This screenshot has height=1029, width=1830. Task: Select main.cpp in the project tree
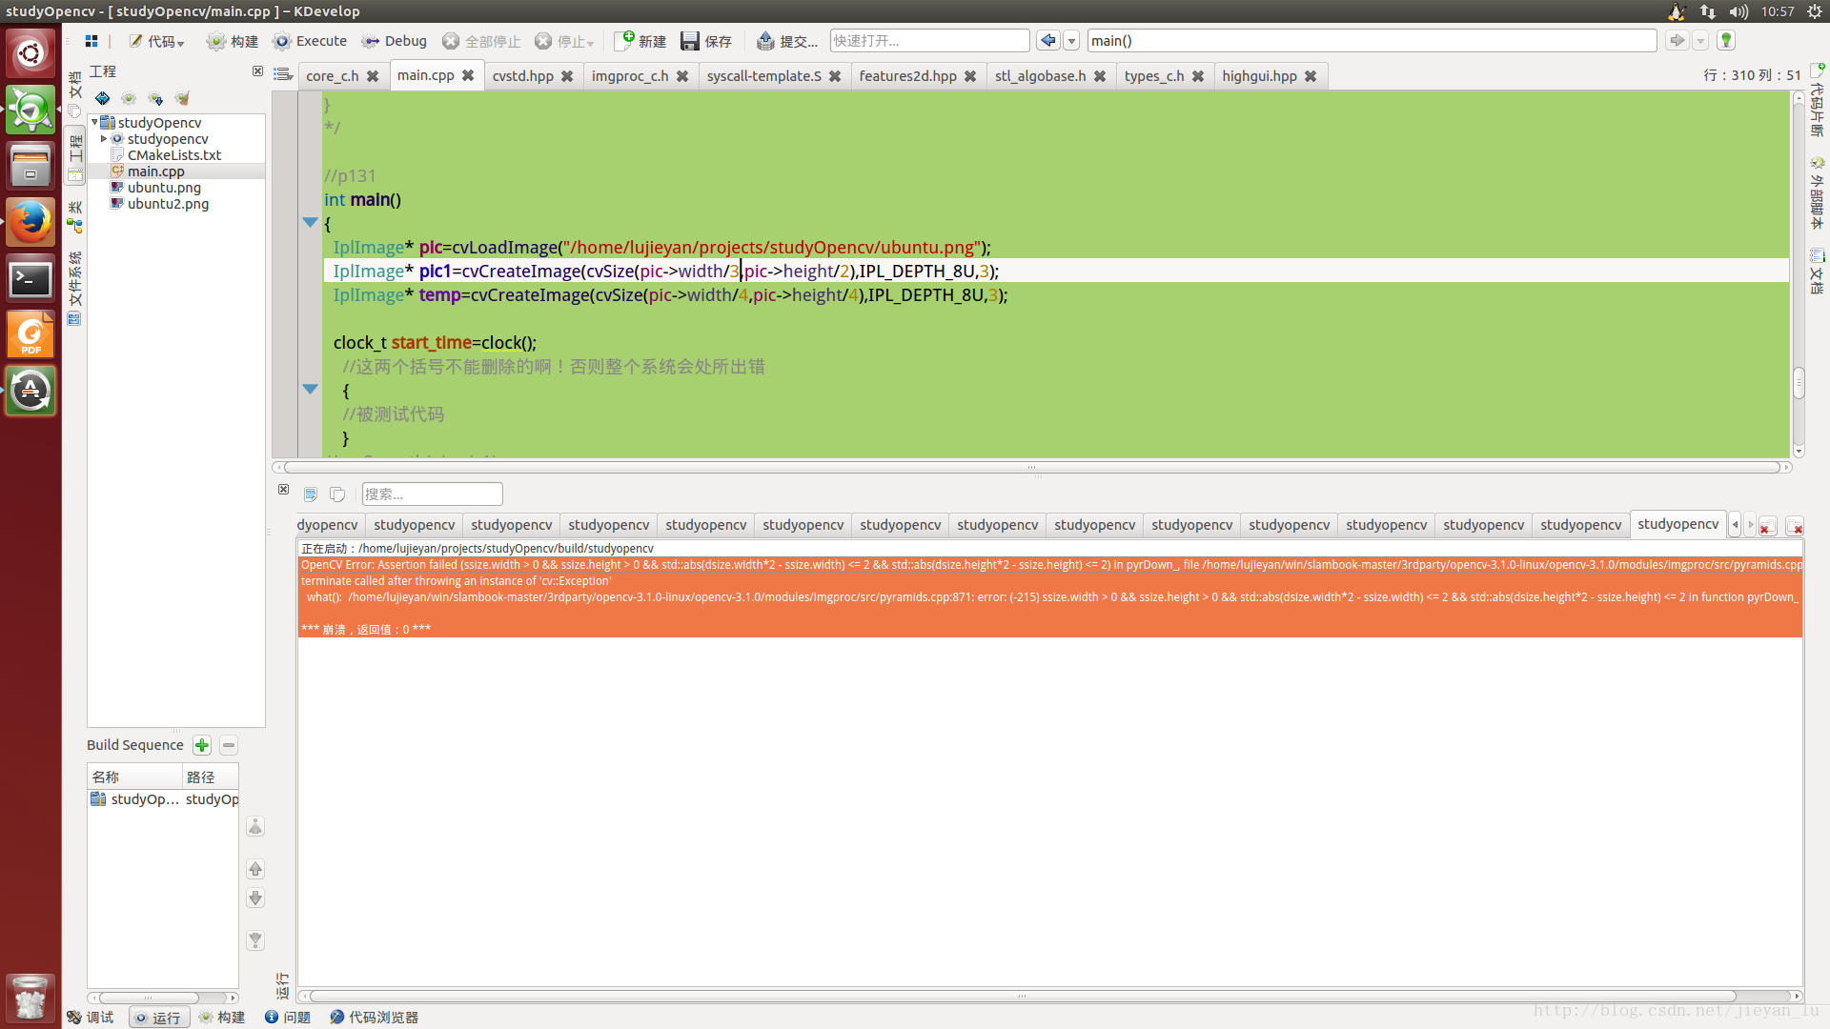pos(156,171)
